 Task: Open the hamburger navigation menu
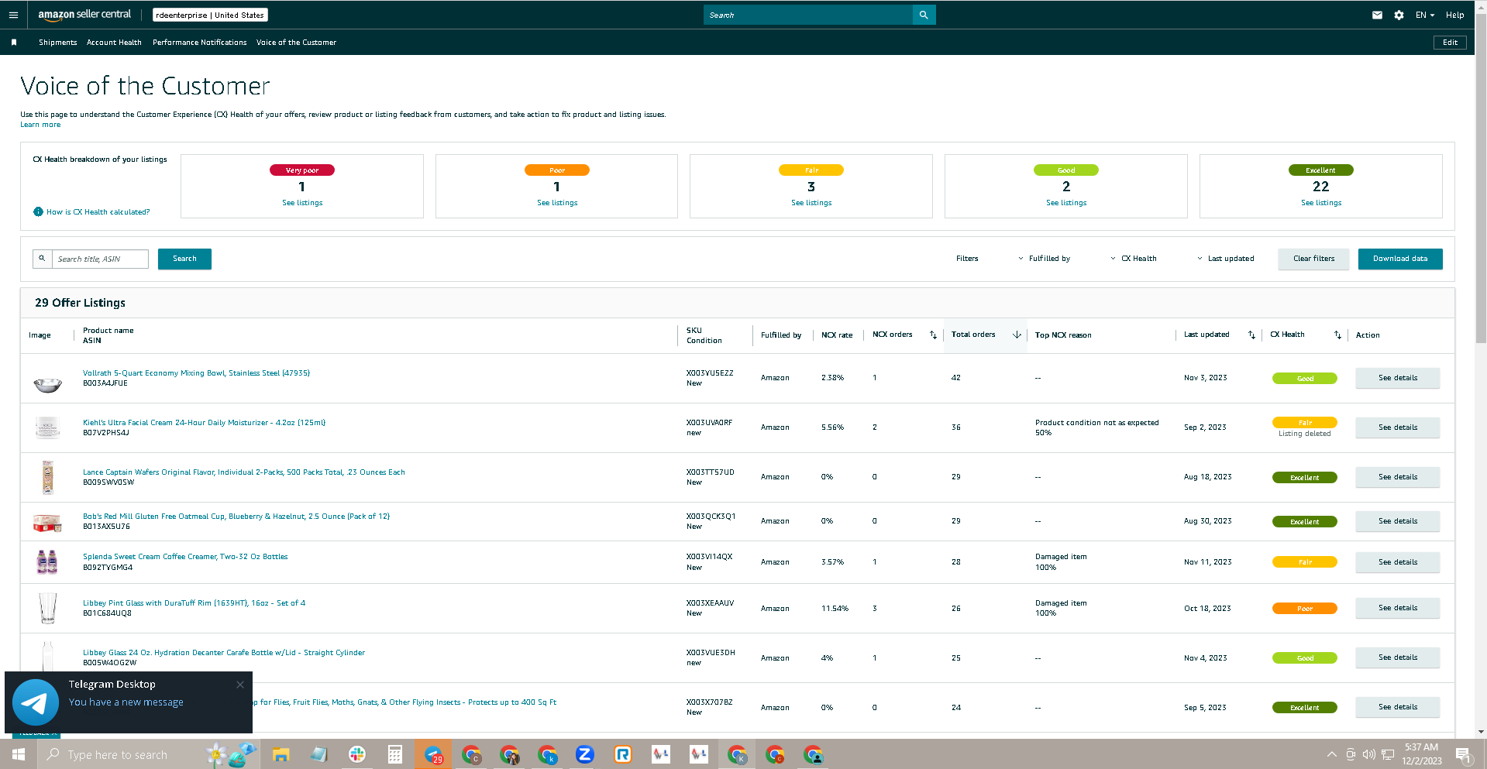(x=13, y=15)
